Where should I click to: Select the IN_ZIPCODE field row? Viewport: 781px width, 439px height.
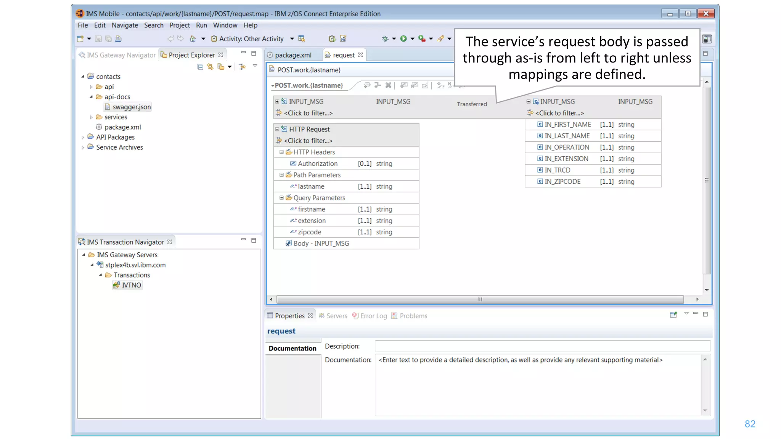click(x=593, y=181)
